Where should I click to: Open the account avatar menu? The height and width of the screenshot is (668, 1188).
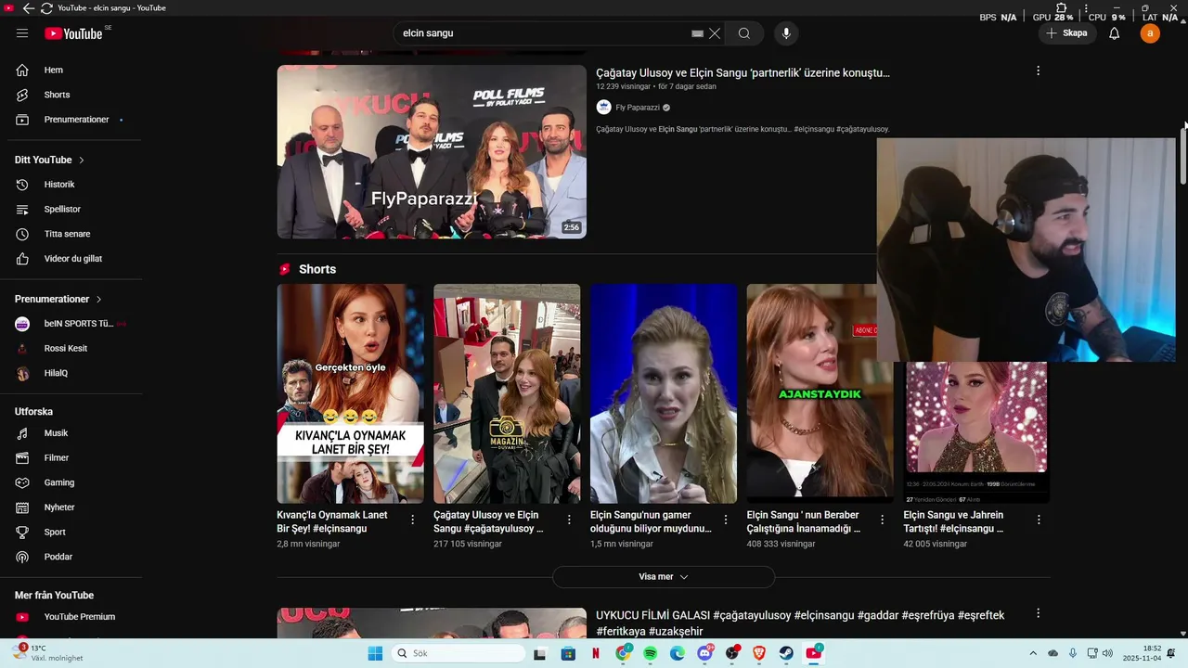[1150, 33]
